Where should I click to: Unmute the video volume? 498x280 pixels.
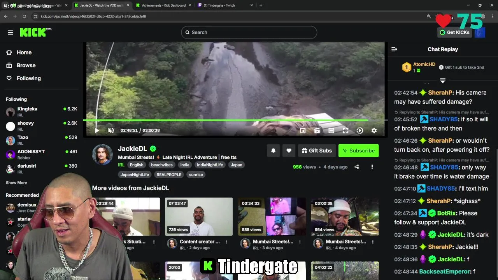click(111, 131)
